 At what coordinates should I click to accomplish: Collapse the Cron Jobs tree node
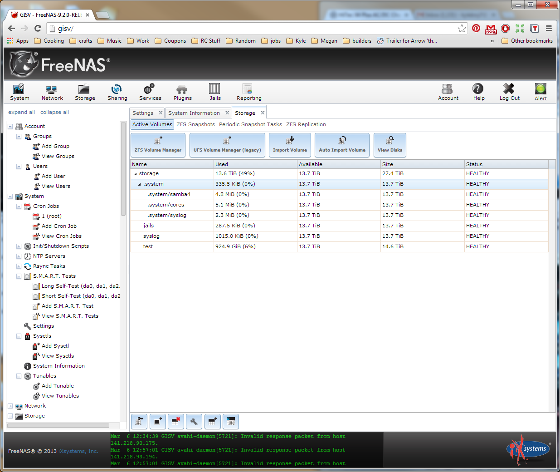click(19, 206)
